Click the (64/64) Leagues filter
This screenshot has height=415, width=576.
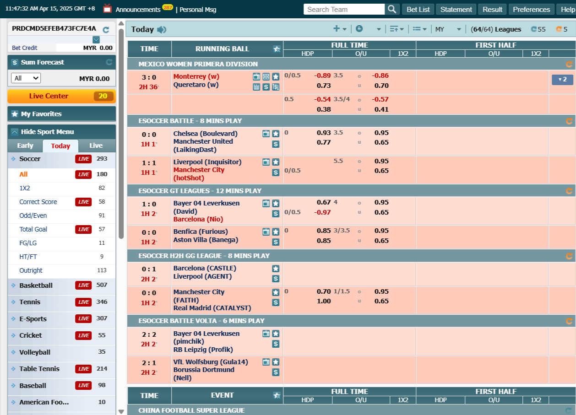click(x=496, y=29)
